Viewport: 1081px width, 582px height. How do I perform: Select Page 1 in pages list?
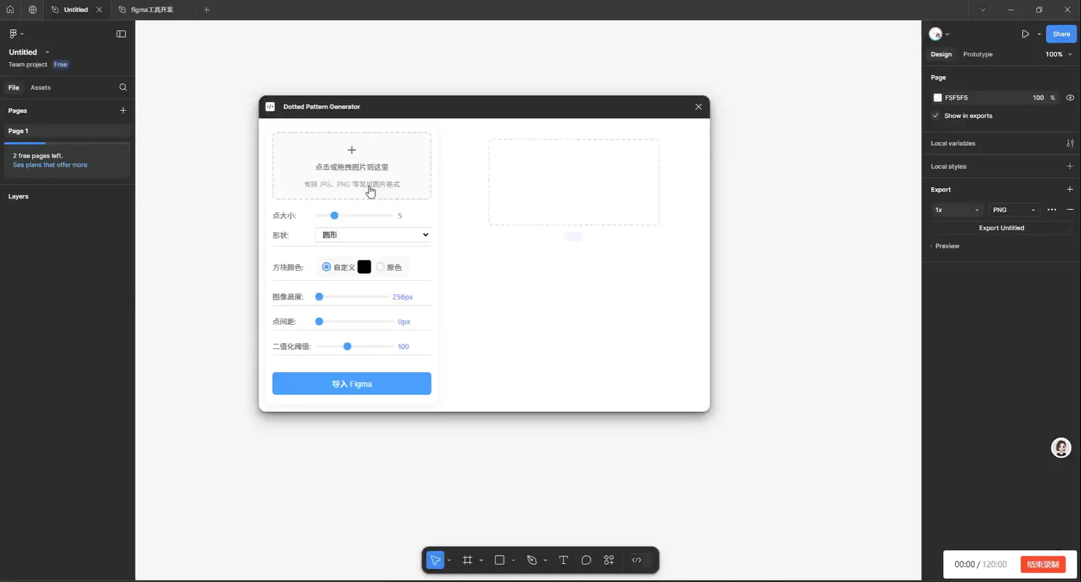pos(67,131)
